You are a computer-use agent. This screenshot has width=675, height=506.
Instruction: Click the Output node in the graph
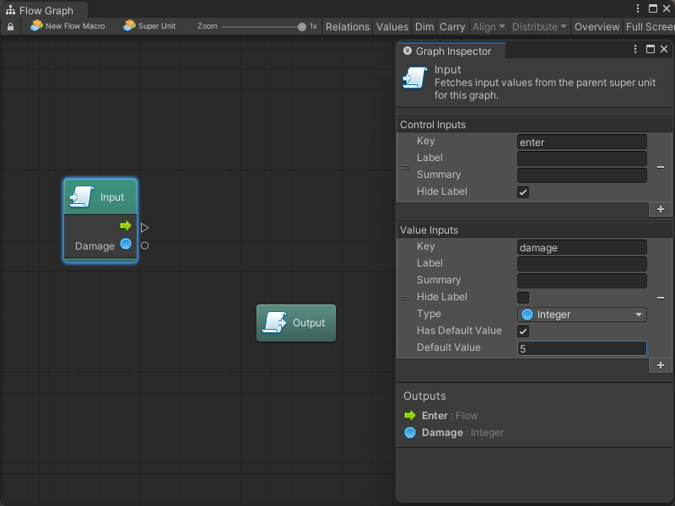[296, 323]
